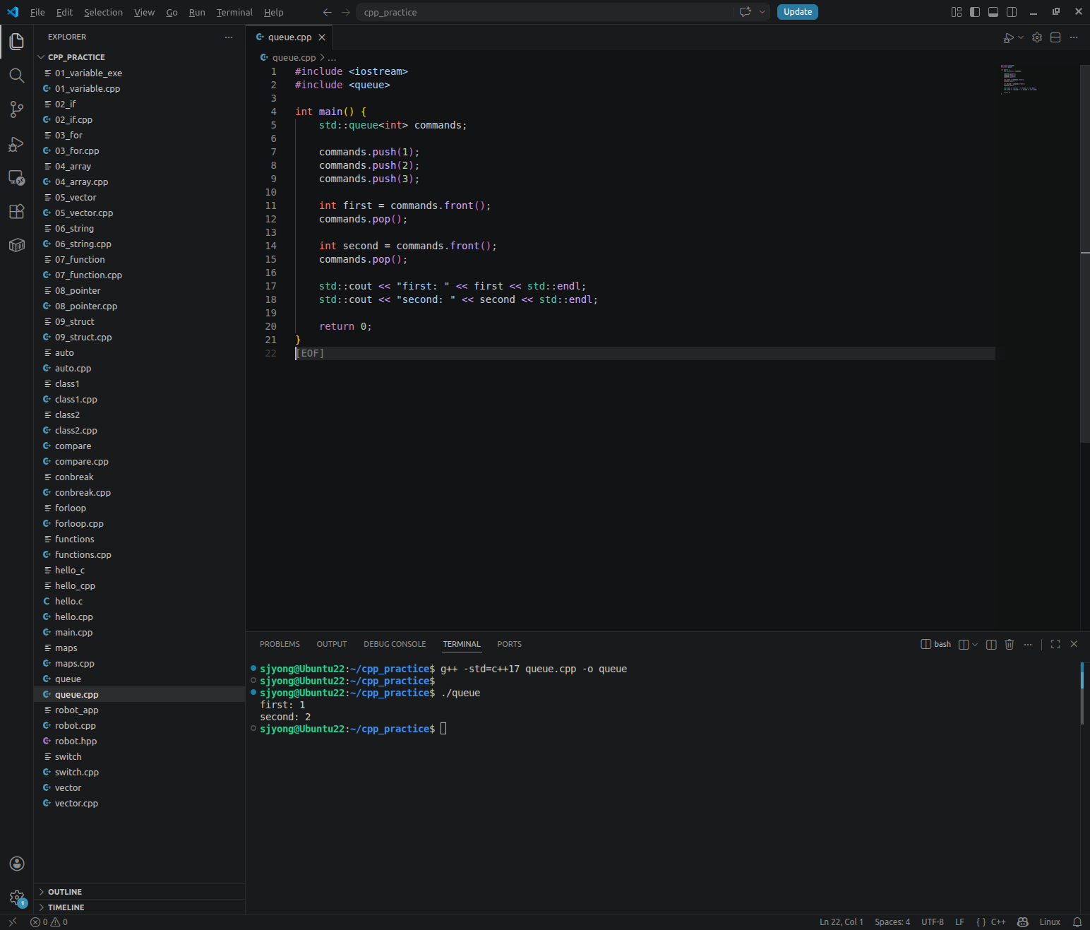Open the Run and Debug view
The width and height of the screenshot is (1090, 930).
(x=17, y=144)
